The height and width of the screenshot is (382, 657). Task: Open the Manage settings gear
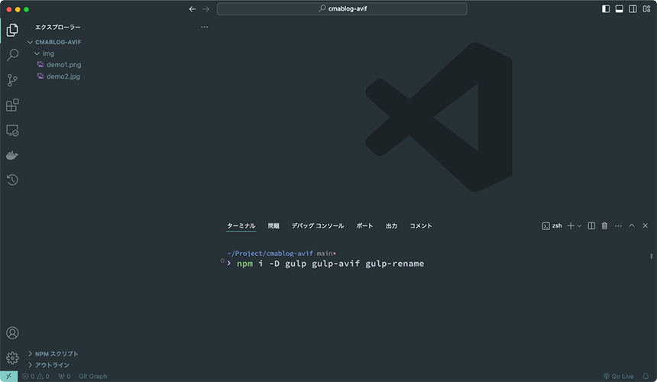coord(12,358)
